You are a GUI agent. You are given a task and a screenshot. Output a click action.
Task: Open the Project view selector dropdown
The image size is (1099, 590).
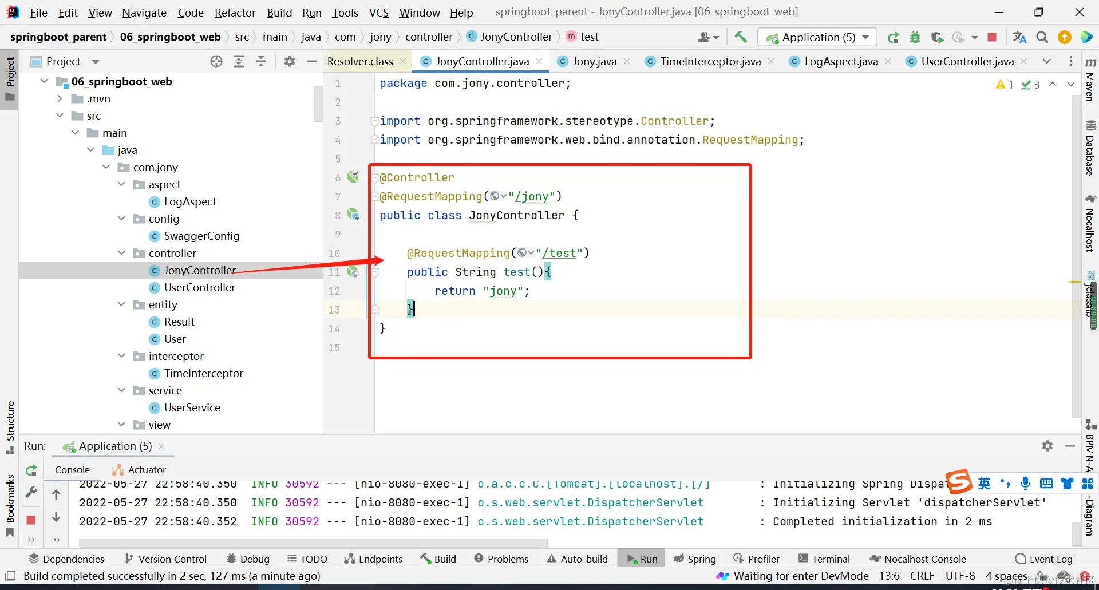pos(96,61)
